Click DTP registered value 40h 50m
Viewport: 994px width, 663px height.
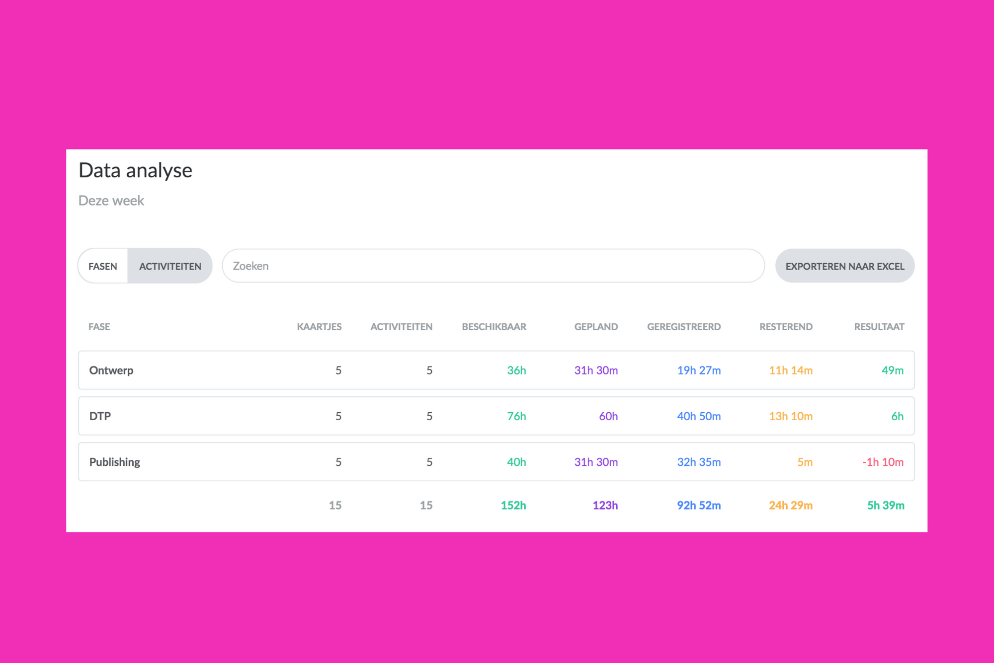[x=699, y=416]
